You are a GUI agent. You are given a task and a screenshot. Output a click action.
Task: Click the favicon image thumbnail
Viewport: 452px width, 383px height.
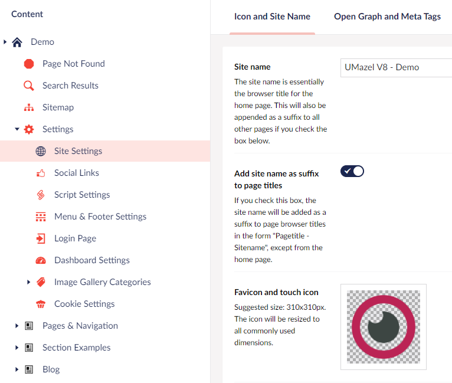point(384,327)
